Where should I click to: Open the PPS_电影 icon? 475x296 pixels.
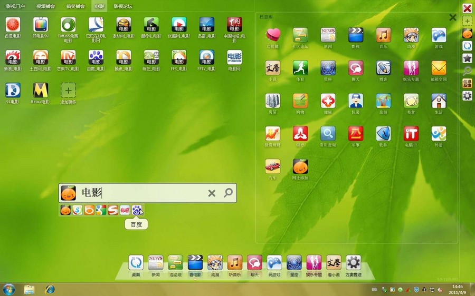tap(179, 57)
